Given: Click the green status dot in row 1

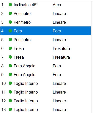Looking at the screenshot, I should pos(10,5).
